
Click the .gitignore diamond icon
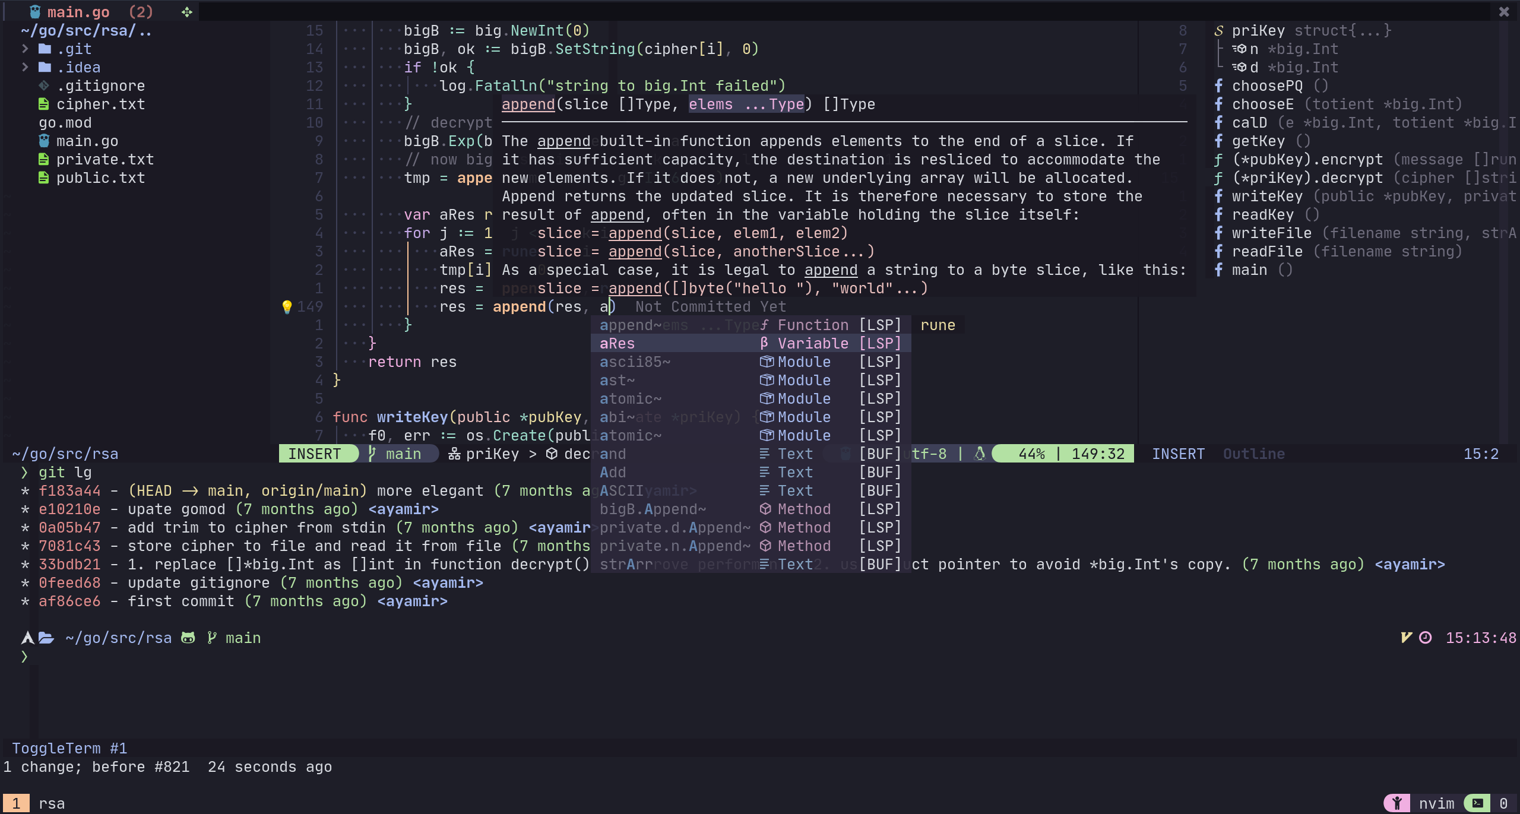tap(43, 85)
